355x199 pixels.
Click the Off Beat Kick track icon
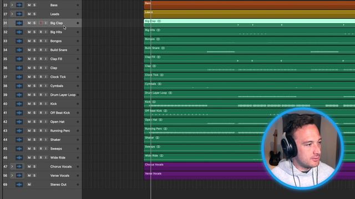click(x=19, y=113)
